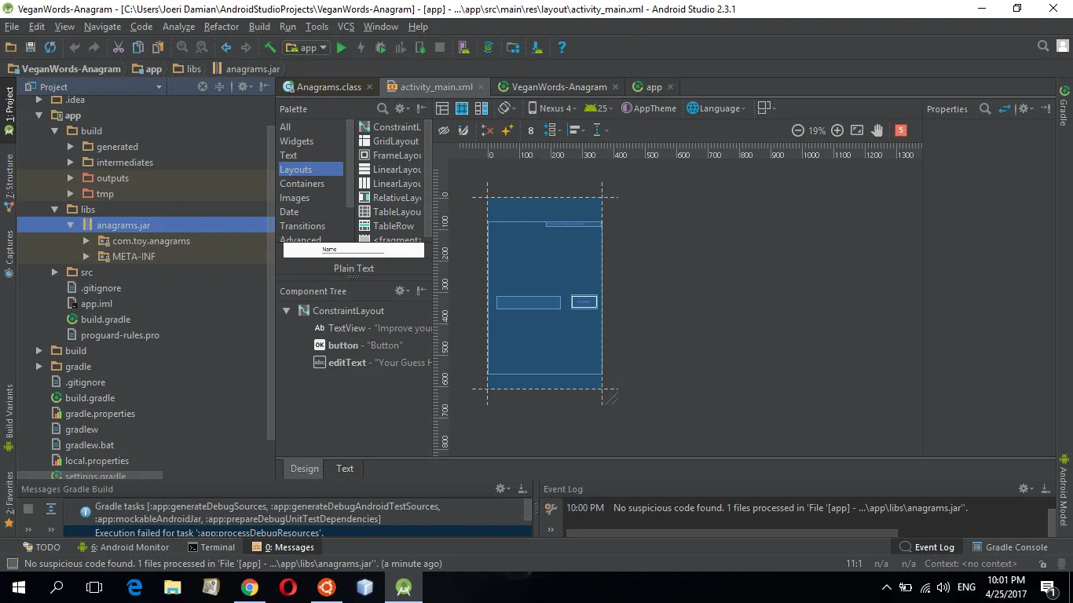This screenshot has height=603, width=1073.
Task: Switch to the Text editor tab
Action: click(345, 469)
